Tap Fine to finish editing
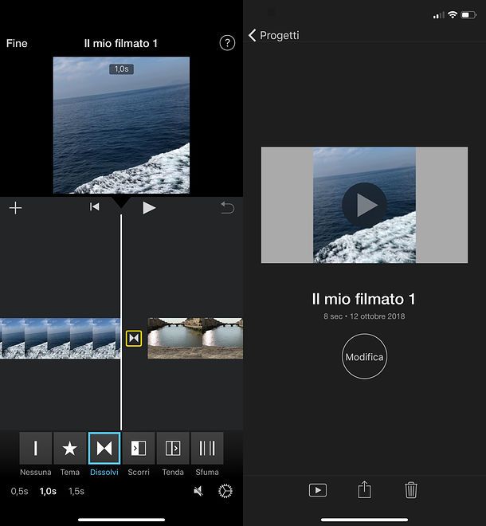Viewport: 486px width, 526px height. [x=17, y=43]
